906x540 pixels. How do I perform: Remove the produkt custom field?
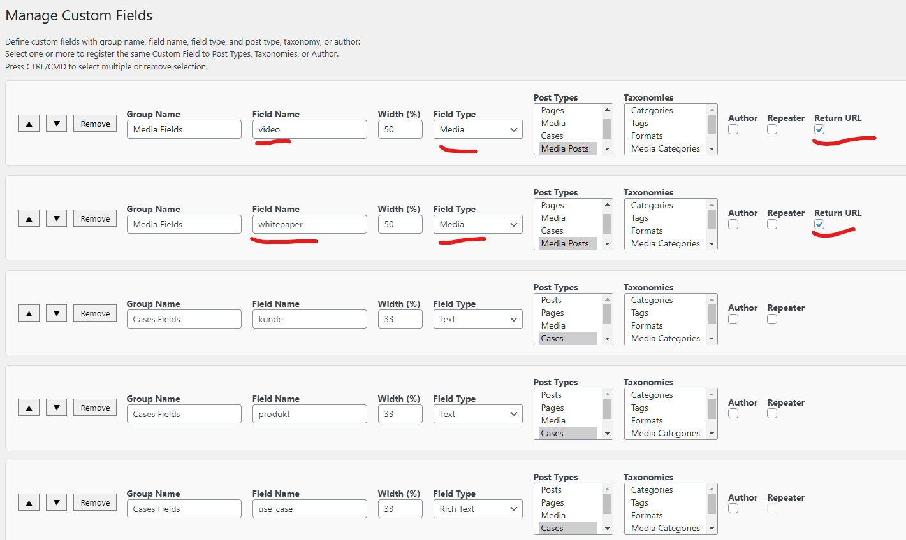coord(95,408)
